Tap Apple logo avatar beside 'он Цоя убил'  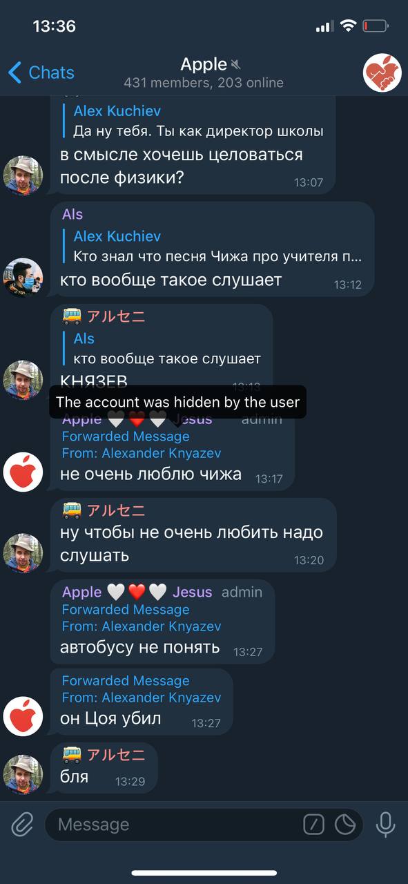tap(23, 715)
